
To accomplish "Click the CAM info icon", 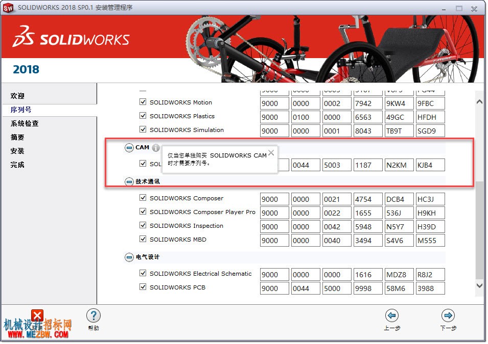I will (x=156, y=148).
